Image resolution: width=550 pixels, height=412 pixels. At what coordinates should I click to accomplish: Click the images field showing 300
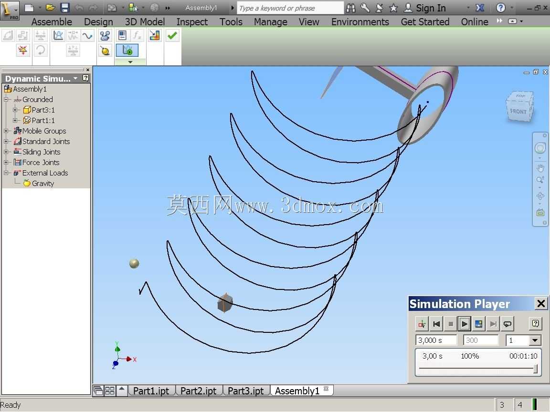[481, 340]
